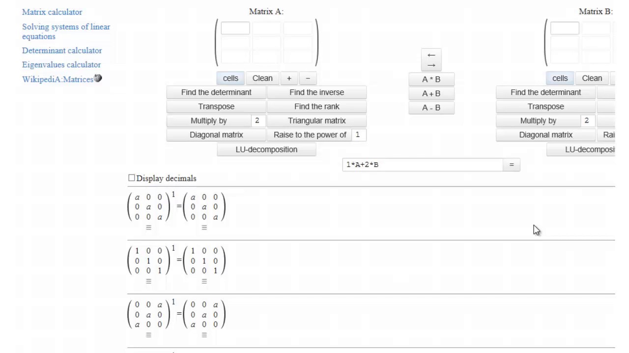Click the Raise to the power exponent field
This screenshot has height=353, width=629.
(358, 135)
